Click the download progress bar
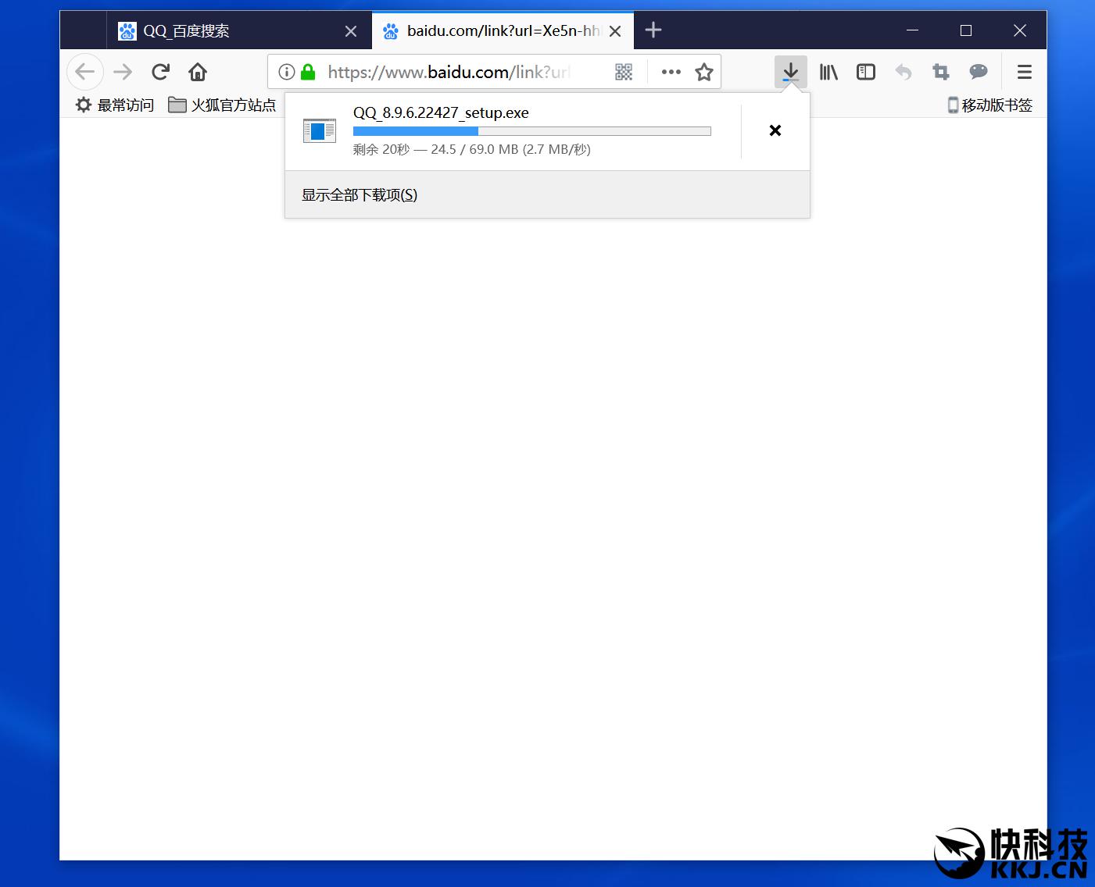 coord(532,131)
